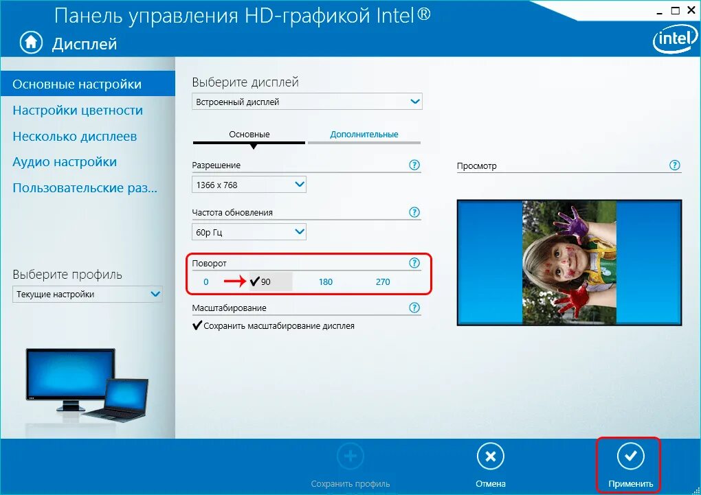Open help for Разрешение
The image size is (701, 495).
point(414,165)
